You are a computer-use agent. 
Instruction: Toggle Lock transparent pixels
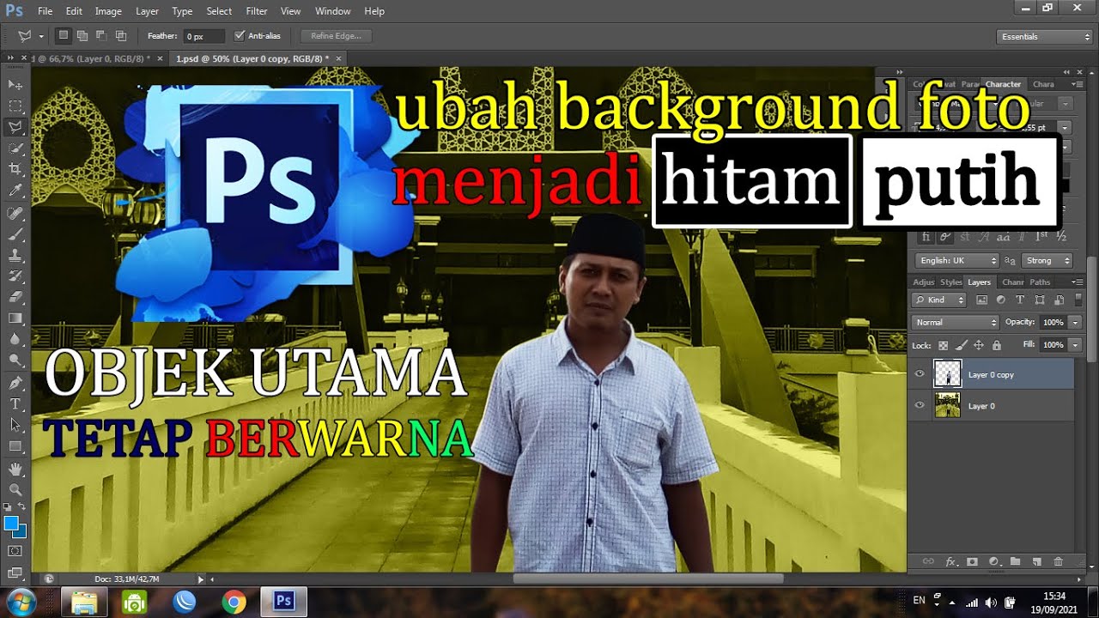[943, 345]
